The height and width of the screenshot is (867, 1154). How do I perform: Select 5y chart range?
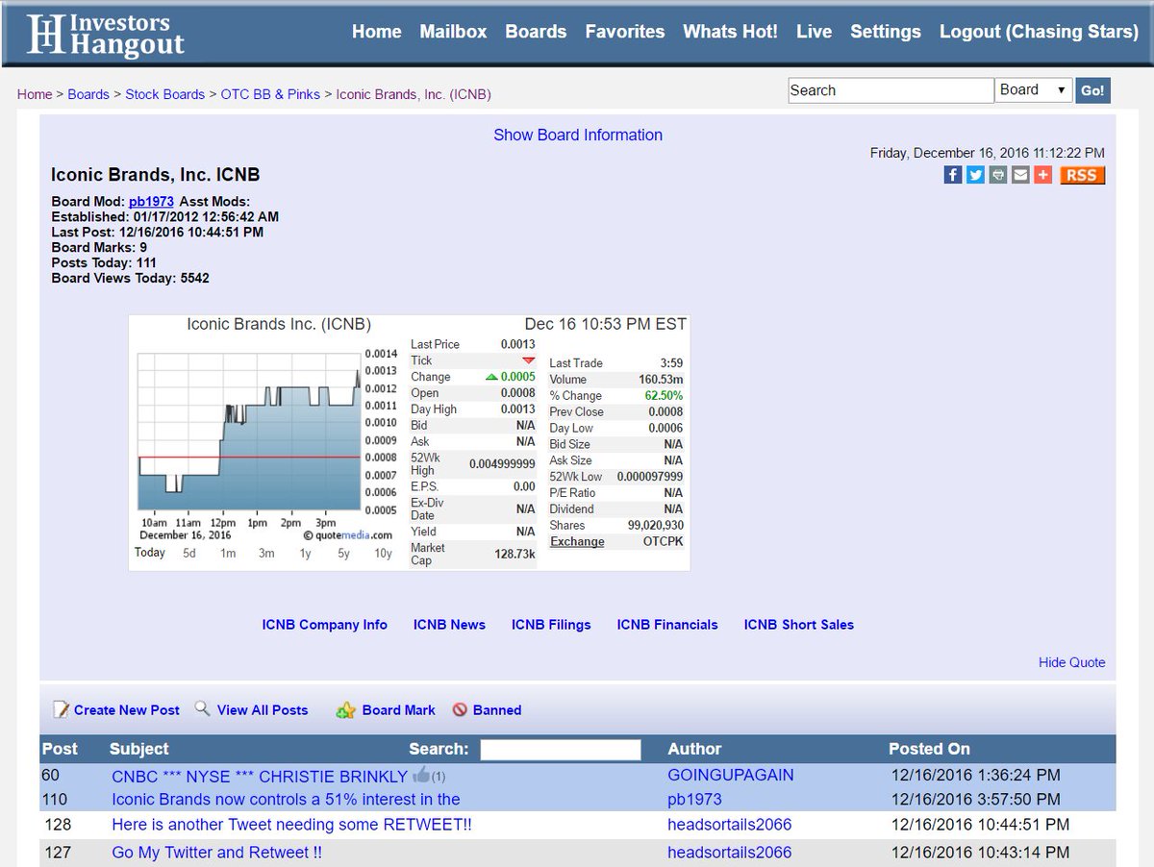[343, 554]
